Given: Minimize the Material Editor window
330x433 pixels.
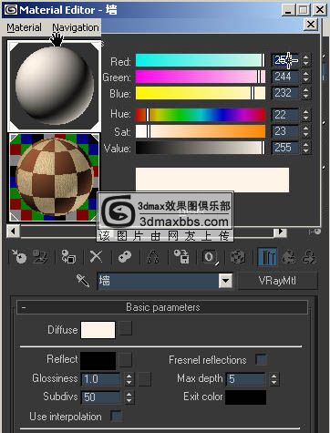Looking at the screenshot, I should coord(288,10).
